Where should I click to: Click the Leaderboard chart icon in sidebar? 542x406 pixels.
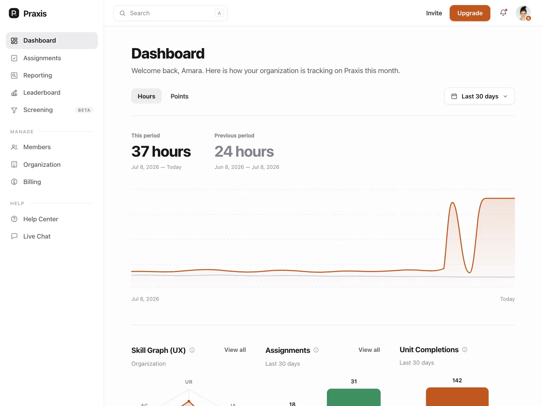coord(14,93)
